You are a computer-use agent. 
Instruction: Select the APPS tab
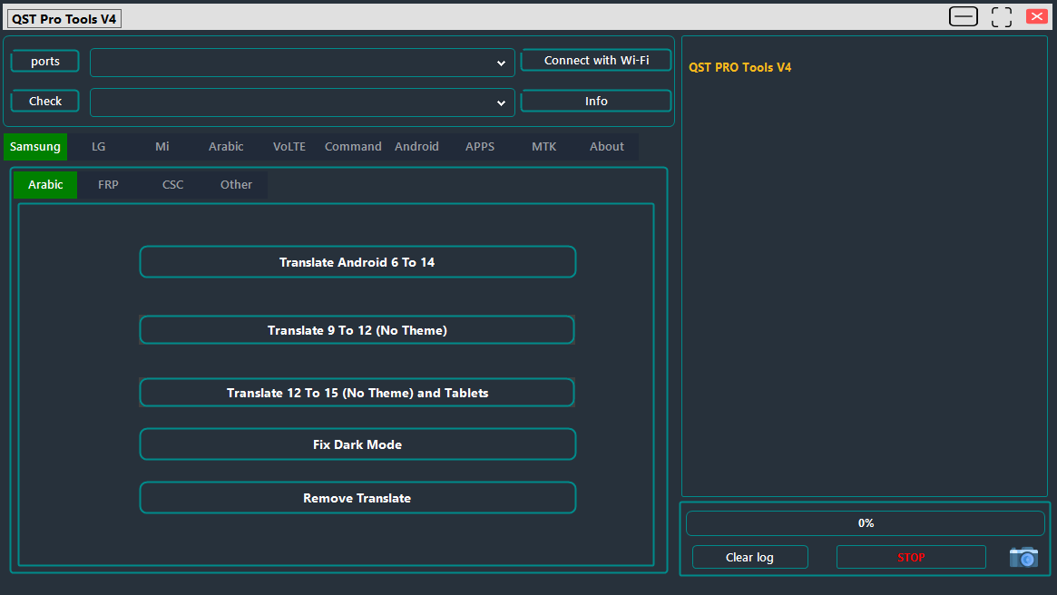pyautogui.click(x=479, y=146)
